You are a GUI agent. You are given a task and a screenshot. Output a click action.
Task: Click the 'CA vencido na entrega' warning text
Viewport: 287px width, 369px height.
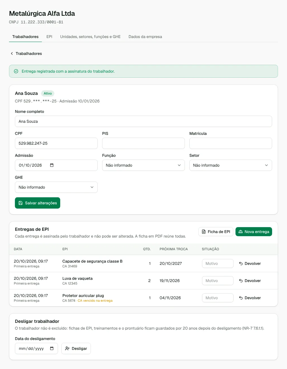[95, 301]
